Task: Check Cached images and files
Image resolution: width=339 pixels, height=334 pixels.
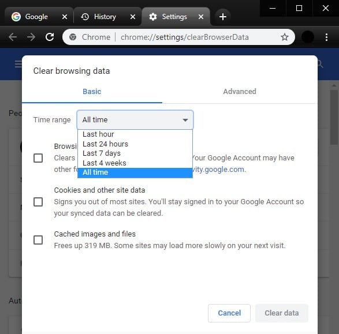Action: [x=38, y=240]
